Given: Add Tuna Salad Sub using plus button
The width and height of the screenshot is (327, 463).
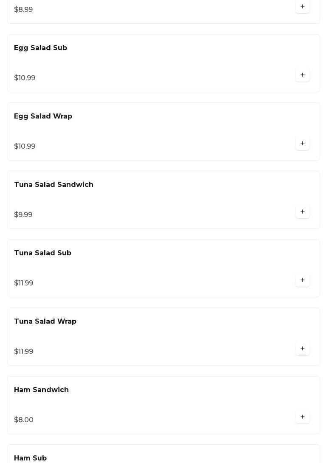Looking at the screenshot, I should [302, 280].
